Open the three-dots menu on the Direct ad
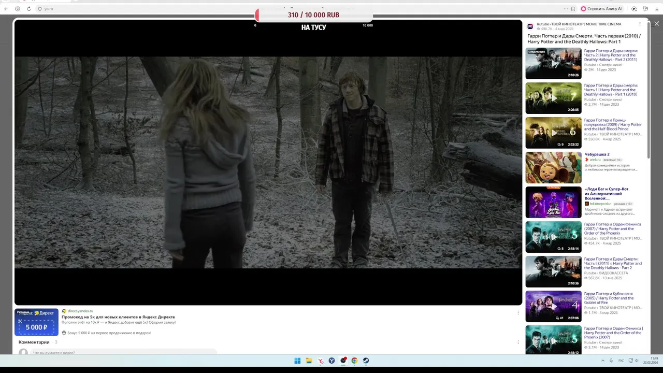 point(518,313)
